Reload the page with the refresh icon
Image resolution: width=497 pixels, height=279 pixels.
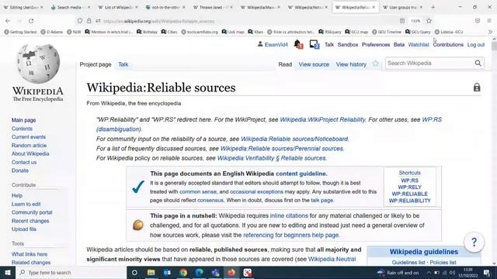pyautogui.click(x=31, y=21)
